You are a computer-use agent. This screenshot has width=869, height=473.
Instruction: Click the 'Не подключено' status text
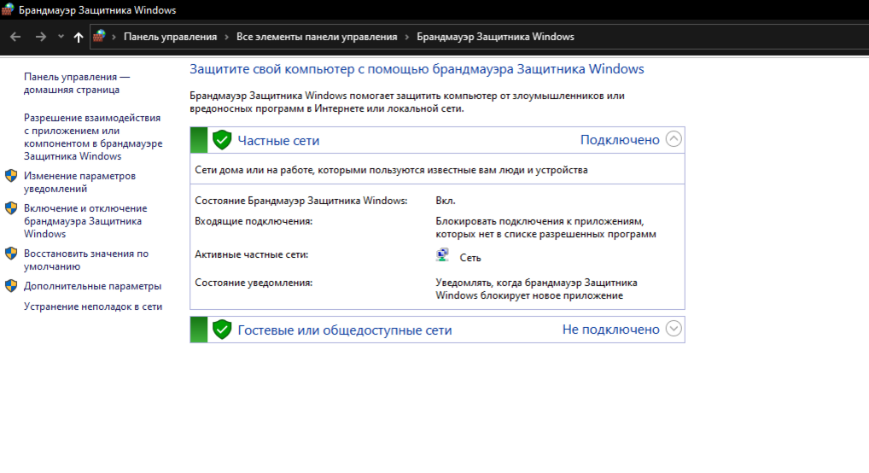coord(610,330)
